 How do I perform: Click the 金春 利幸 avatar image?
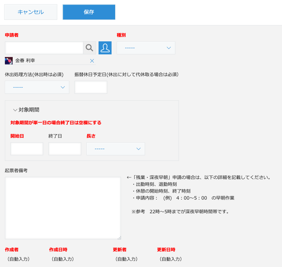pyautogui.click(x=9, y=61)
